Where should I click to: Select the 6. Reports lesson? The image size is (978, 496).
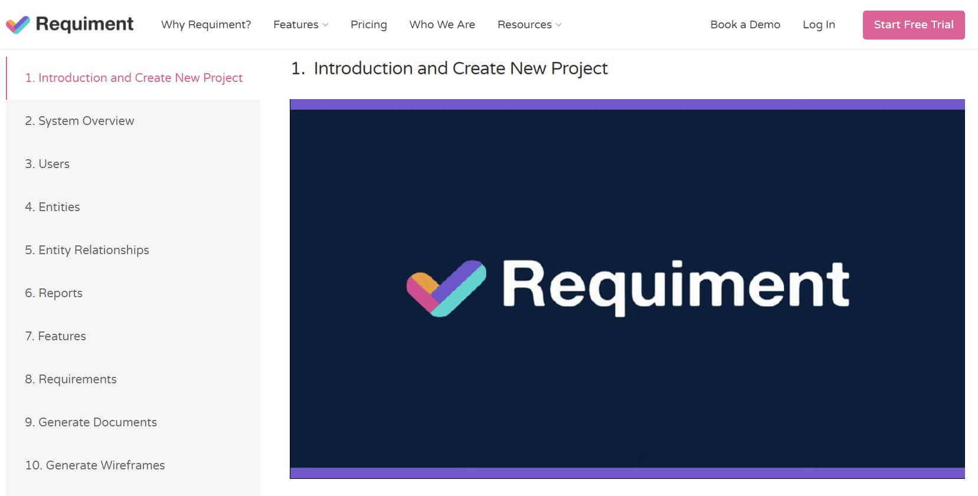tap(133, 293)
